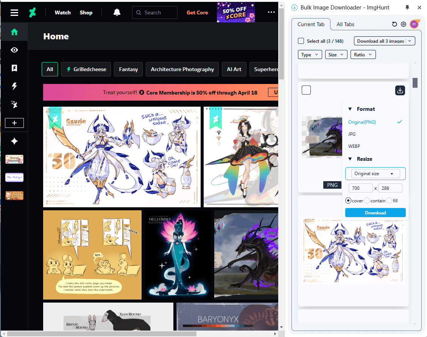Select the Home icon in DeviantArt sidebar

14,32
